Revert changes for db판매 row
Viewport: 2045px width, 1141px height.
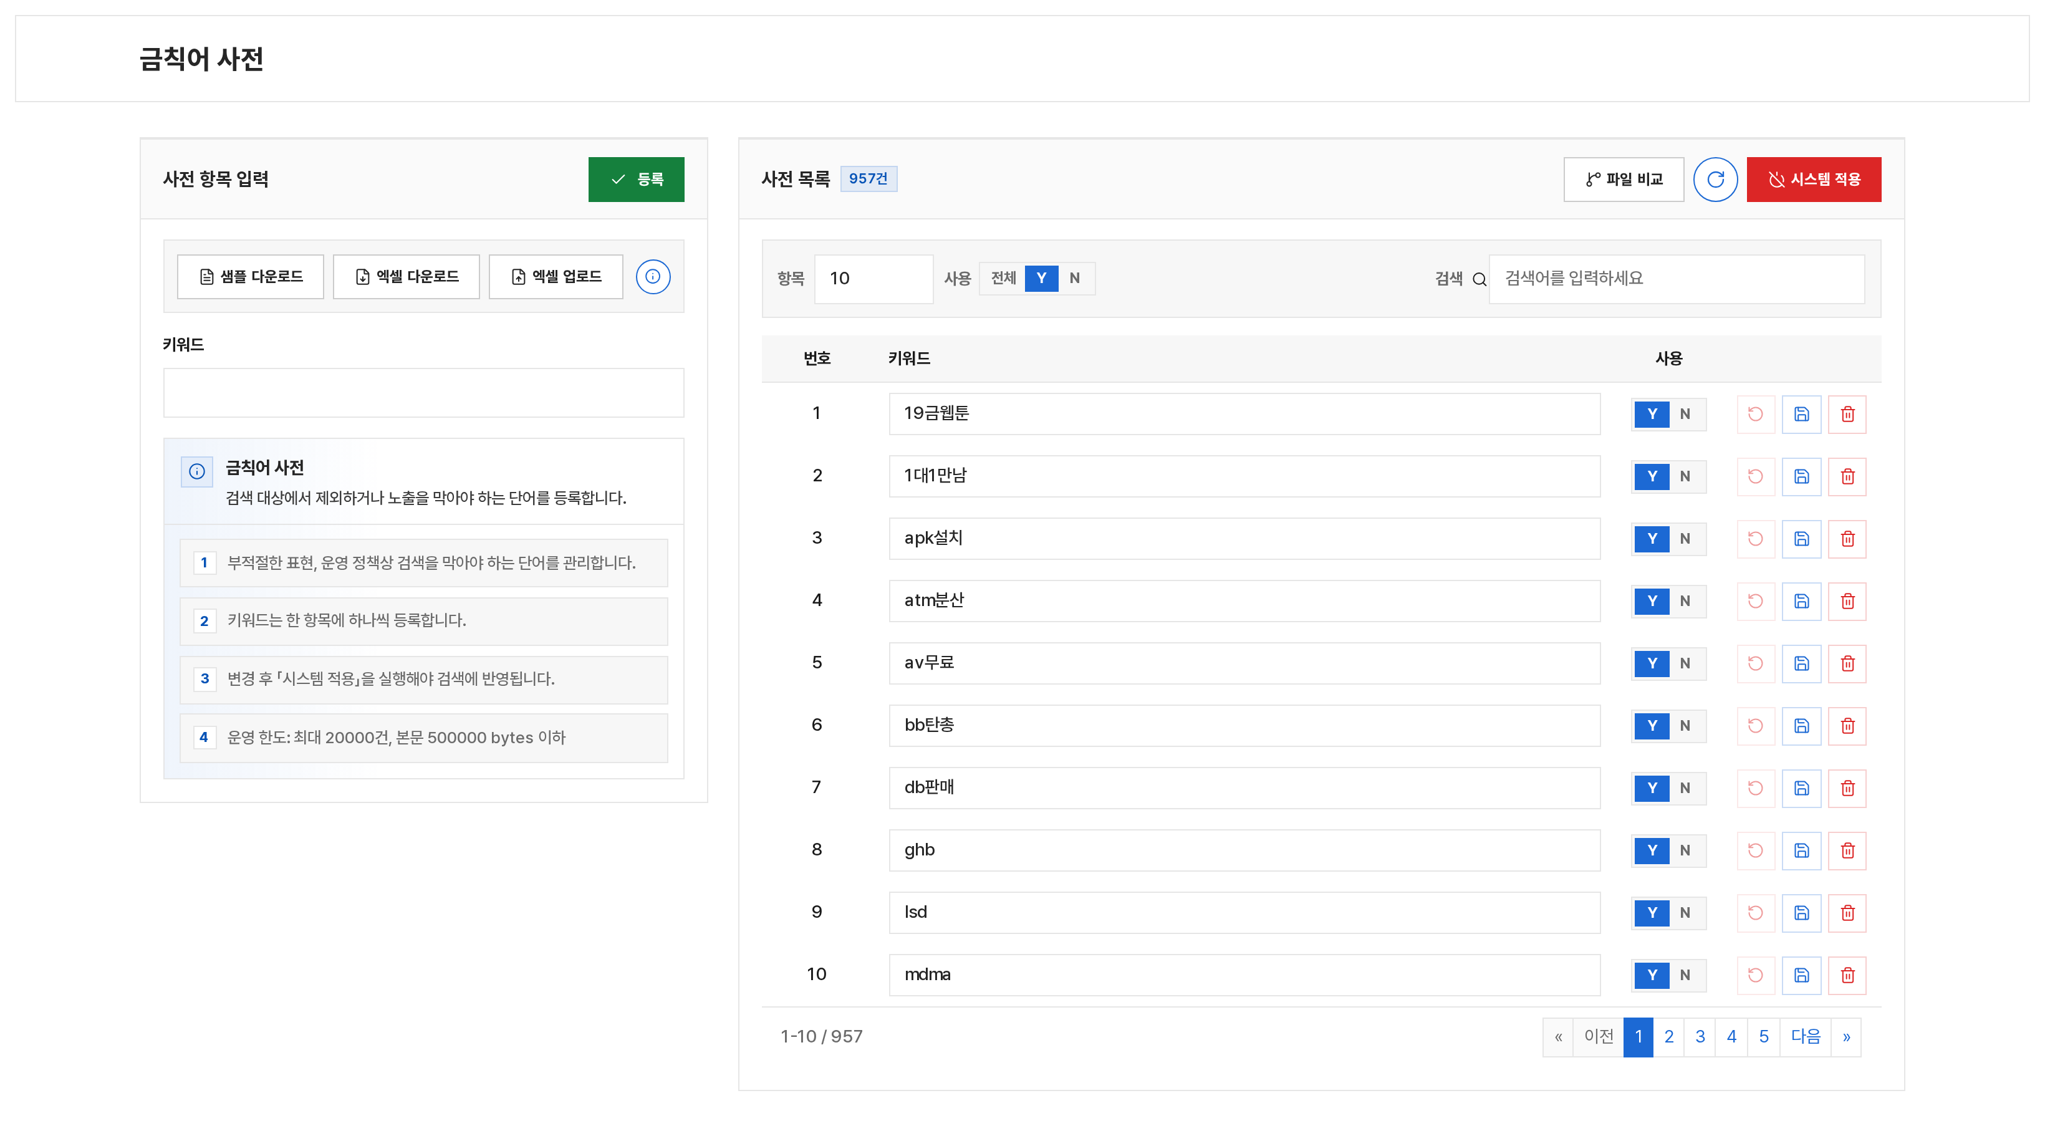1755,787
